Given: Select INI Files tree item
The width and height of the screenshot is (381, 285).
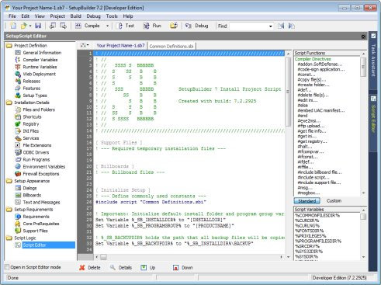Looking at the screenshot, I should pyautogui.click(x=30, y=131).
